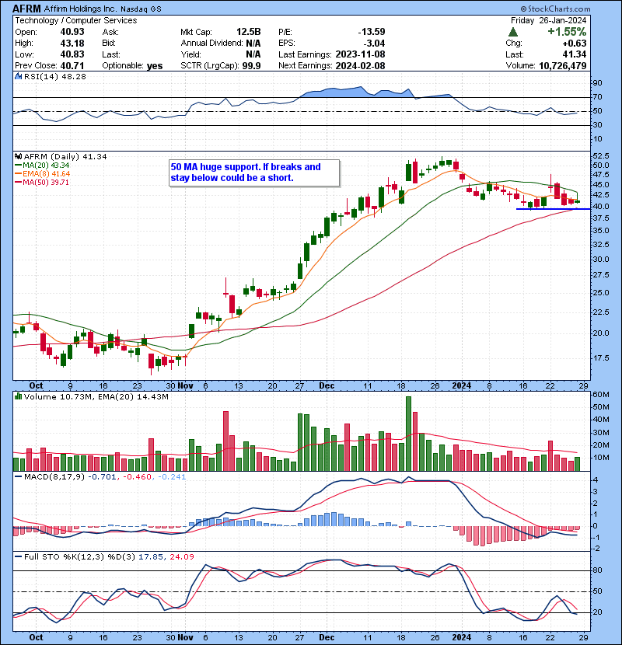
Task: Click the blue 50 MA huge support annotation
Action: (254, 173)
